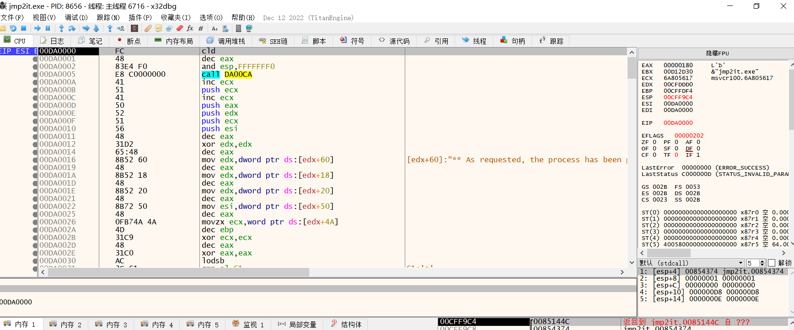Switch to the 内存布局 tab
794x330 pixels.
(x=174, y=41)
